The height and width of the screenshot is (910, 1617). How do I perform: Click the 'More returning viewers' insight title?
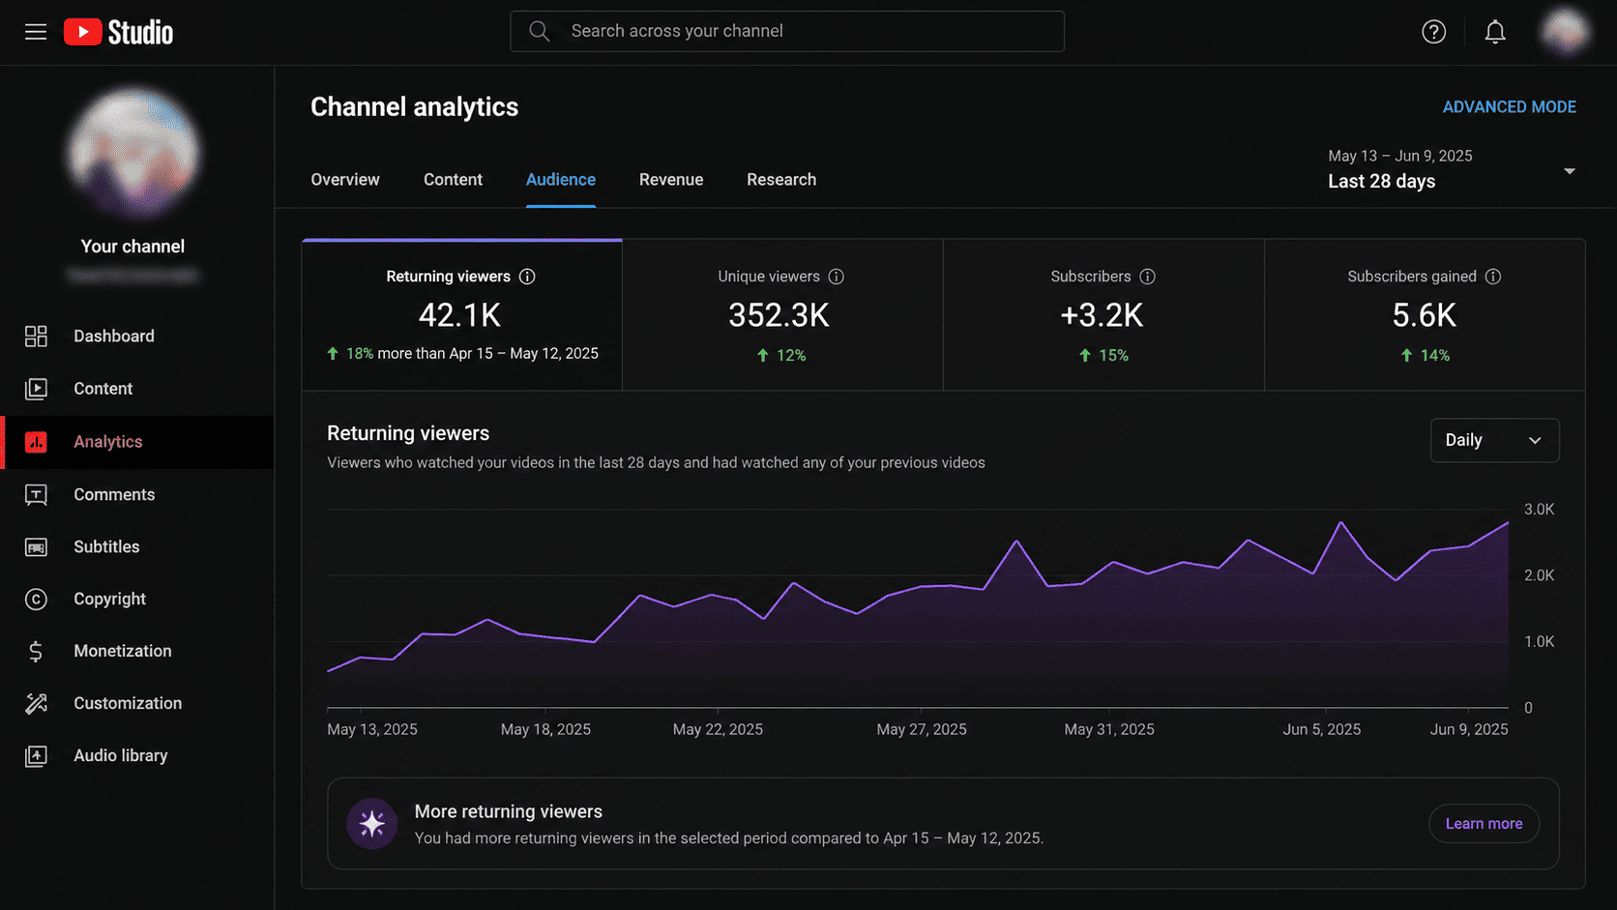509,811
